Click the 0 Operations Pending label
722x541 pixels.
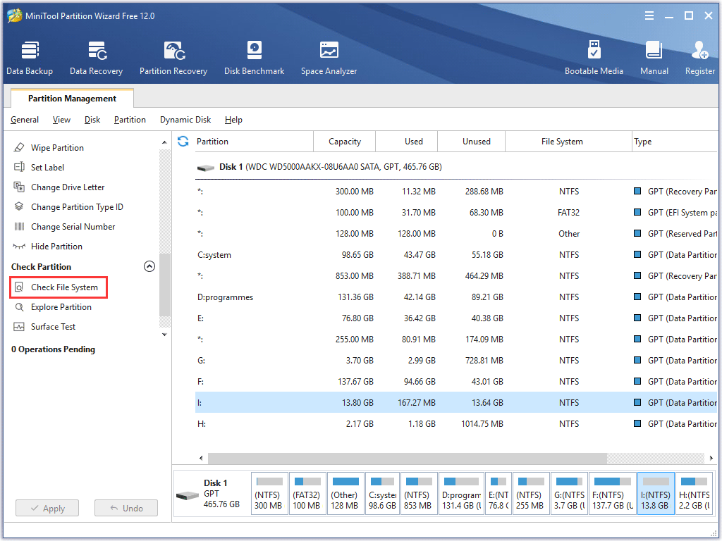[53, 349]
